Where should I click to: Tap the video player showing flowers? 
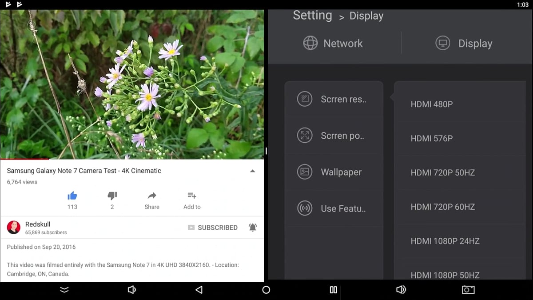click(x=132, y=84)
